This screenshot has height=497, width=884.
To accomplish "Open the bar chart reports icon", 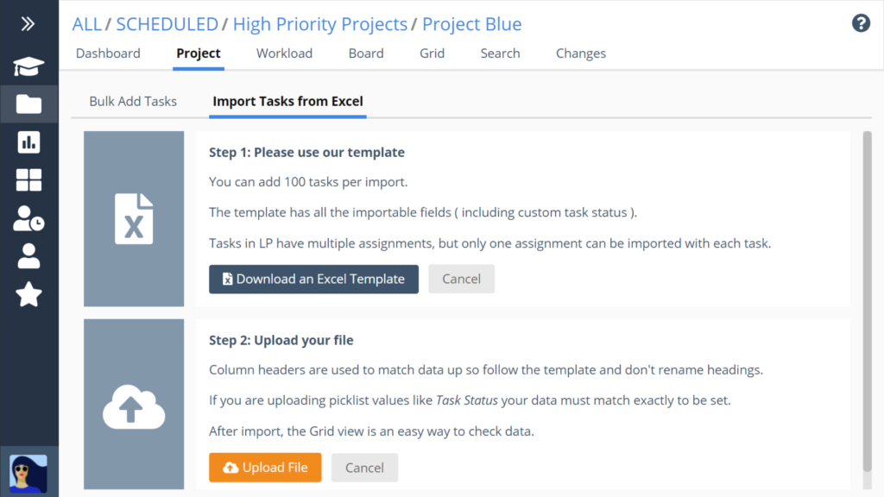I will [28, 142].
